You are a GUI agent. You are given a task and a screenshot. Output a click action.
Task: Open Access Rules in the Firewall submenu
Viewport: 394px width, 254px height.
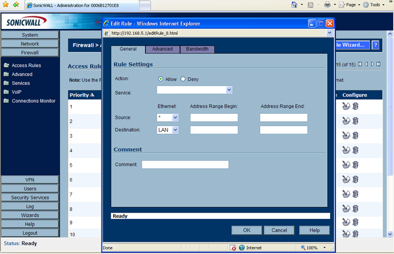point(26,65)
